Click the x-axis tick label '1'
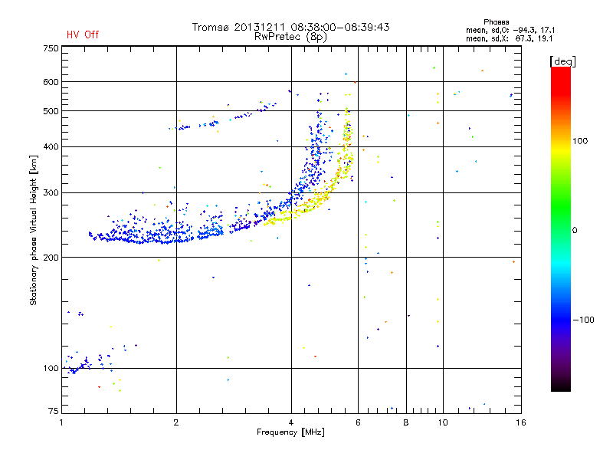 click(x=61, y=422)
